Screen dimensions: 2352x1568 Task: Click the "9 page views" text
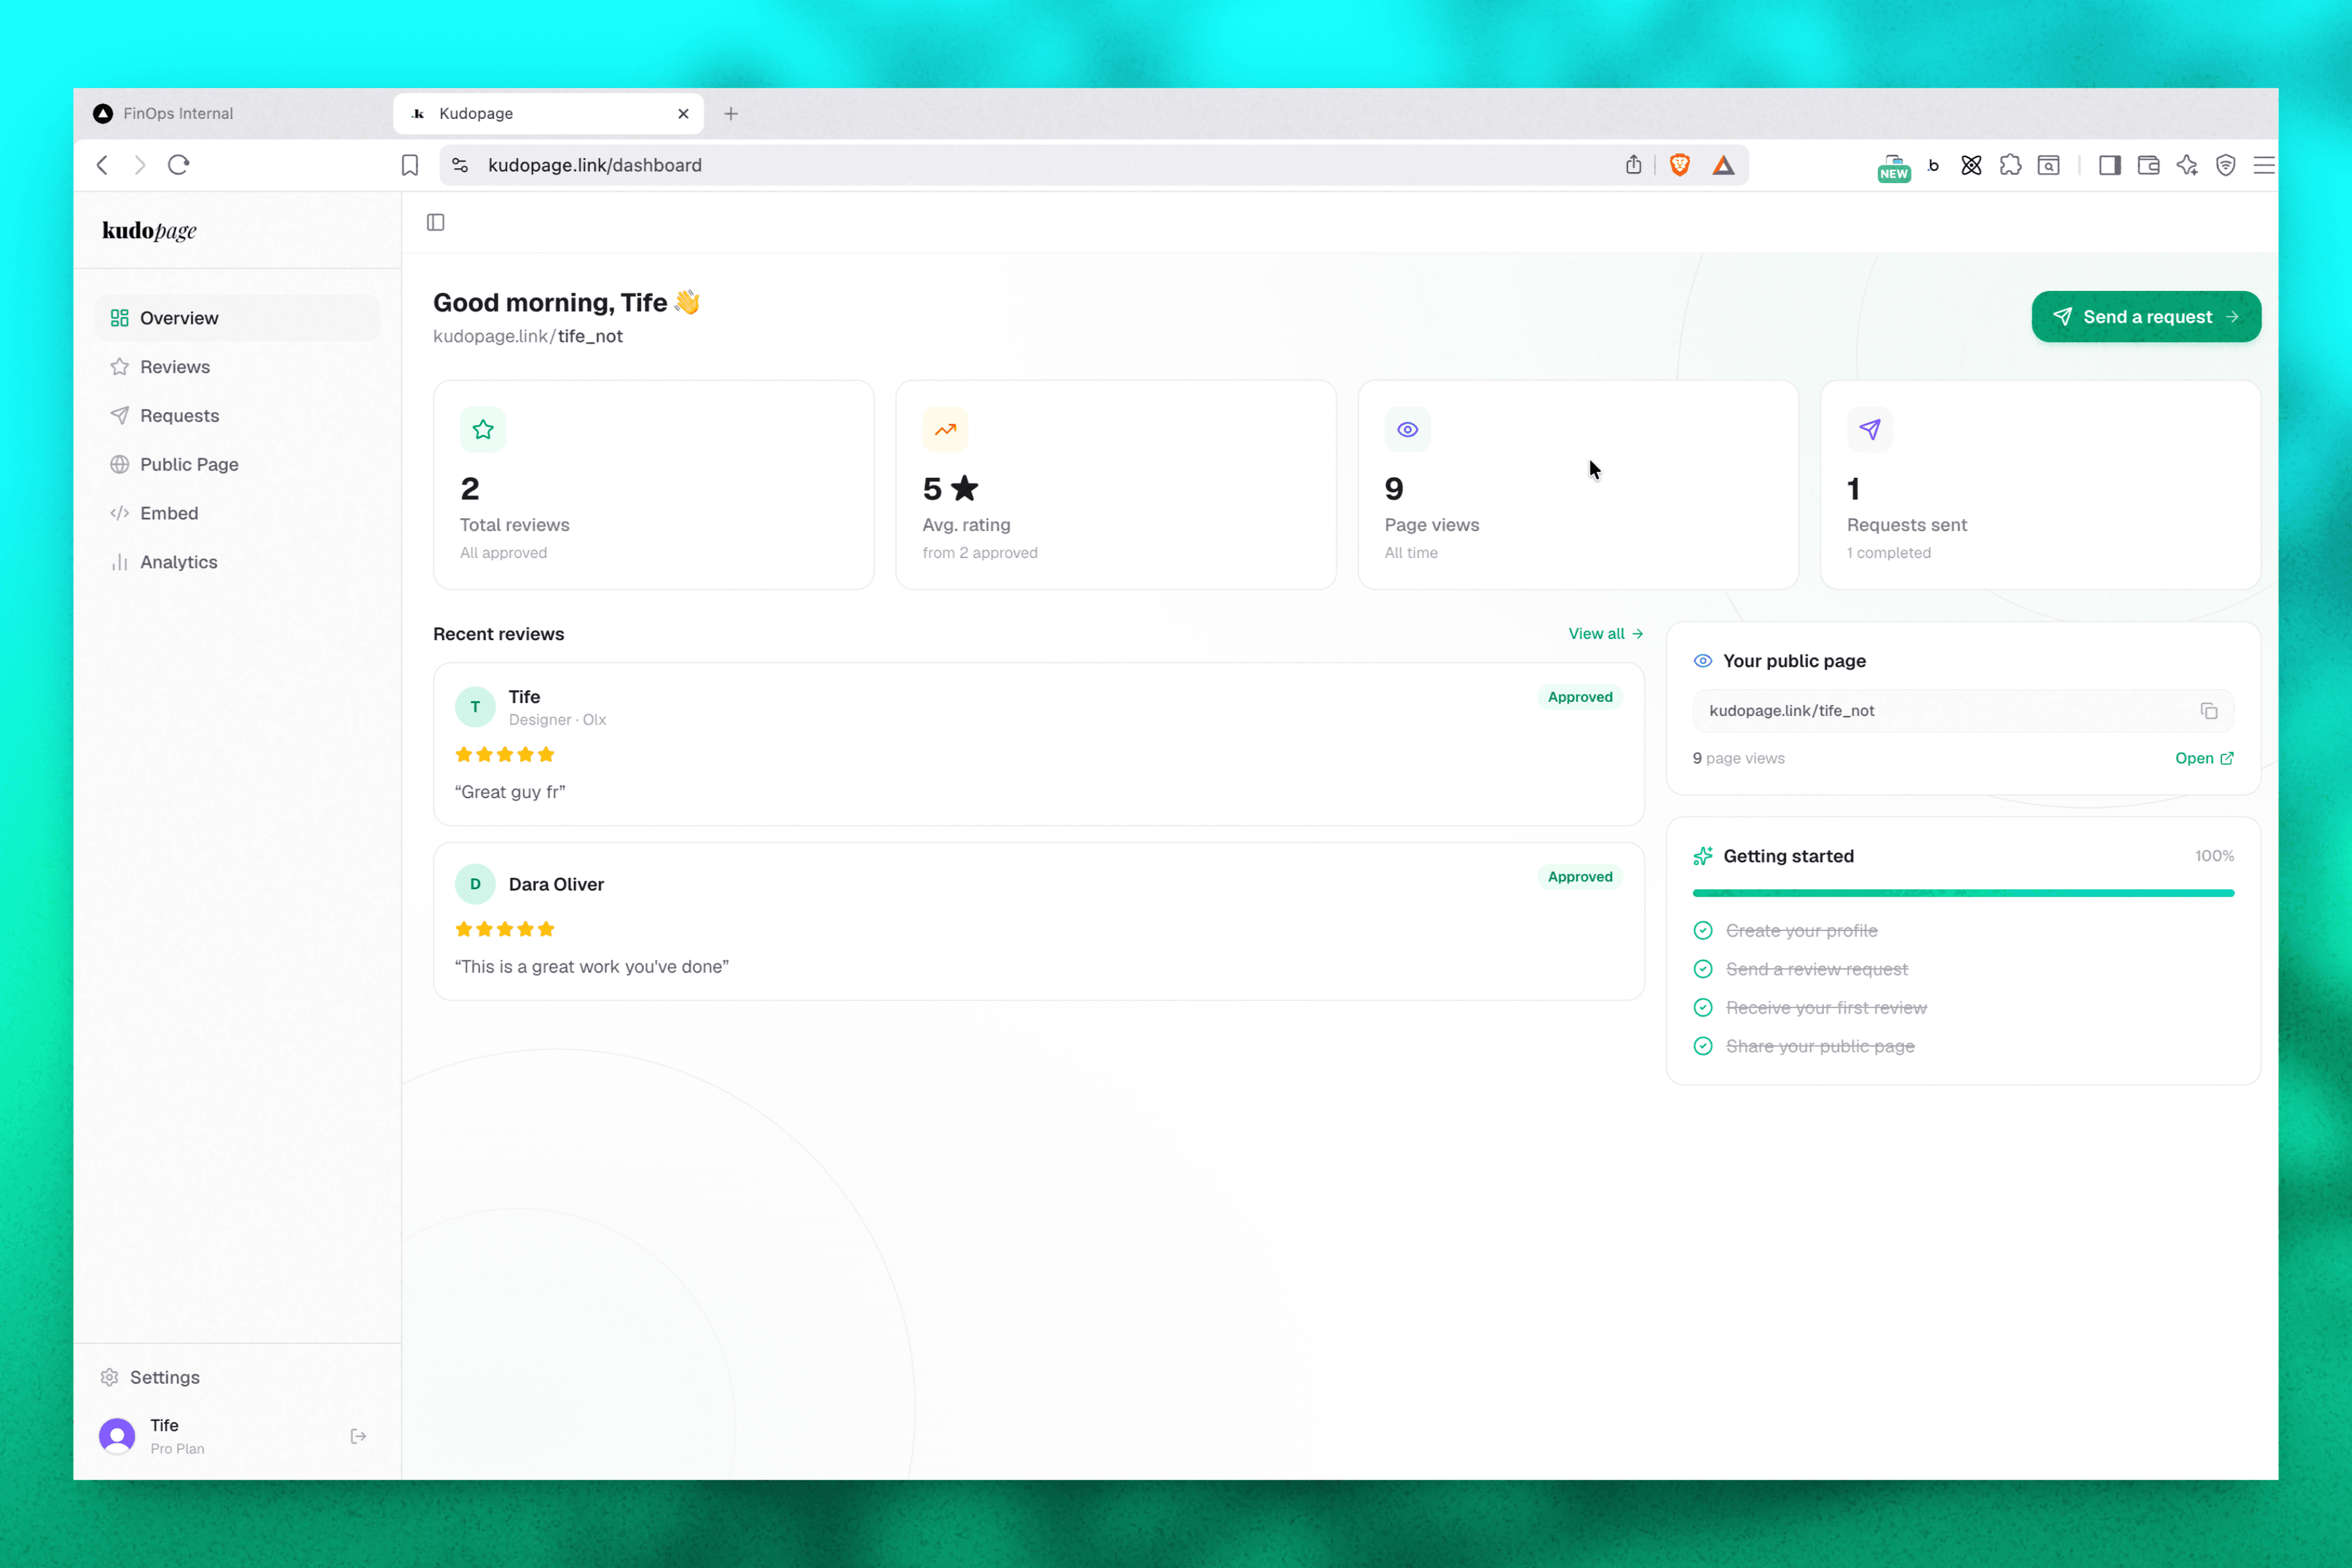tap(1738, 758)
